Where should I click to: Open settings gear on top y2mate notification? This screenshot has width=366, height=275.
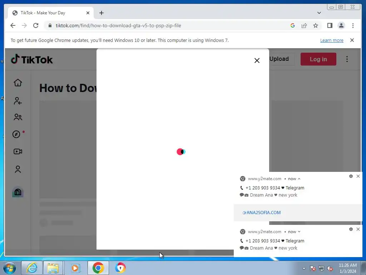pos(351,176)
